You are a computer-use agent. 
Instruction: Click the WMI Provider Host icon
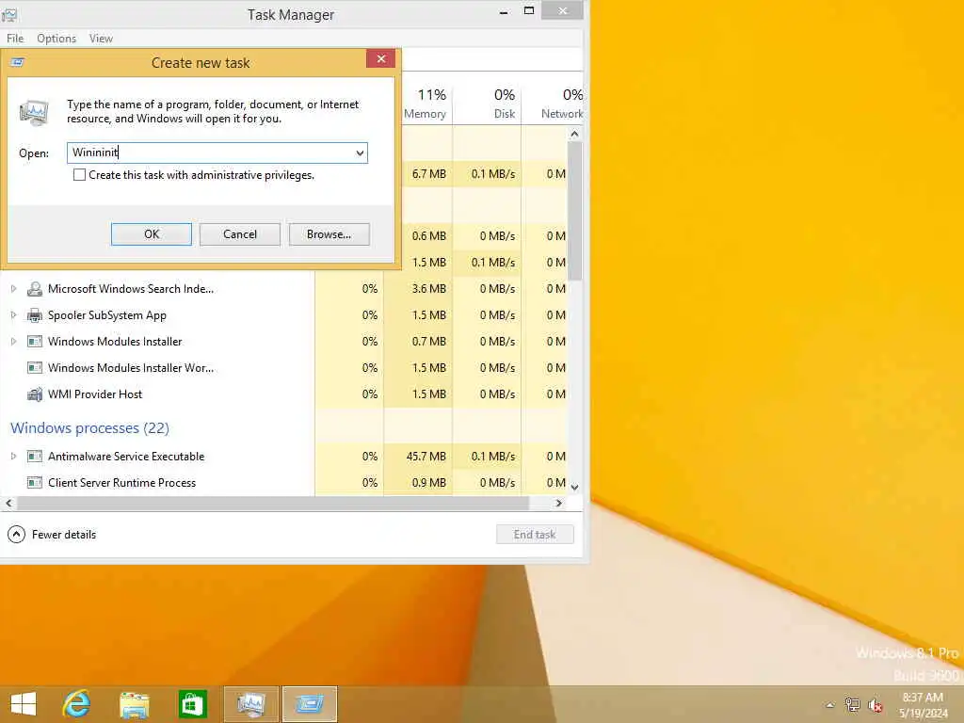tap(35, 394)
